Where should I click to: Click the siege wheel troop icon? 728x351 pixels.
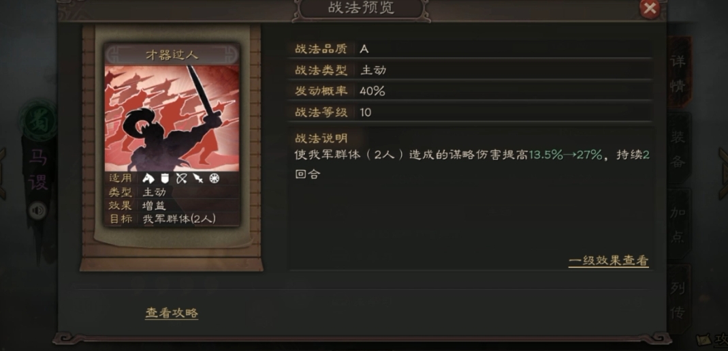click(214, 178)
